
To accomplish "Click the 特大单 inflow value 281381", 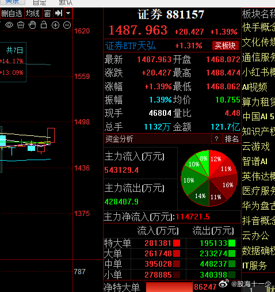I will tap(158, 243).
